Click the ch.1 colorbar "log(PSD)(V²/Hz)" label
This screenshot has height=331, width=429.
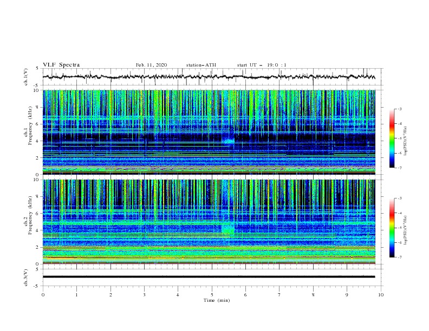point(406,141)
